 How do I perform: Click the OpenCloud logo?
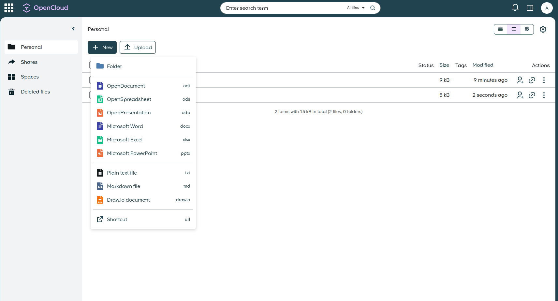[x=45, y=8]
